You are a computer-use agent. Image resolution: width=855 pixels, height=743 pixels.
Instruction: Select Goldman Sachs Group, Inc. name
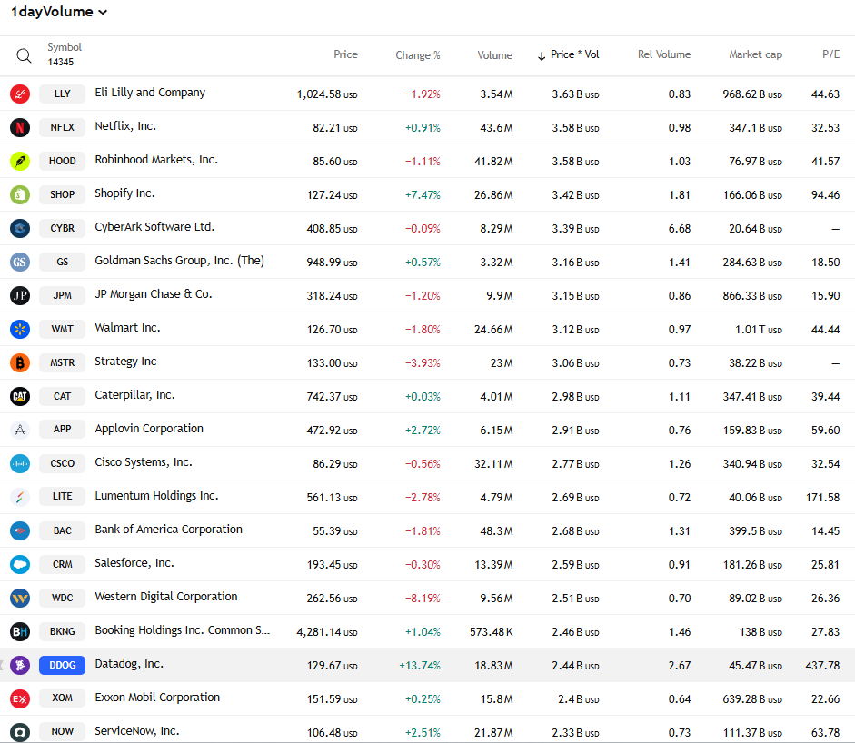(179, 261)
